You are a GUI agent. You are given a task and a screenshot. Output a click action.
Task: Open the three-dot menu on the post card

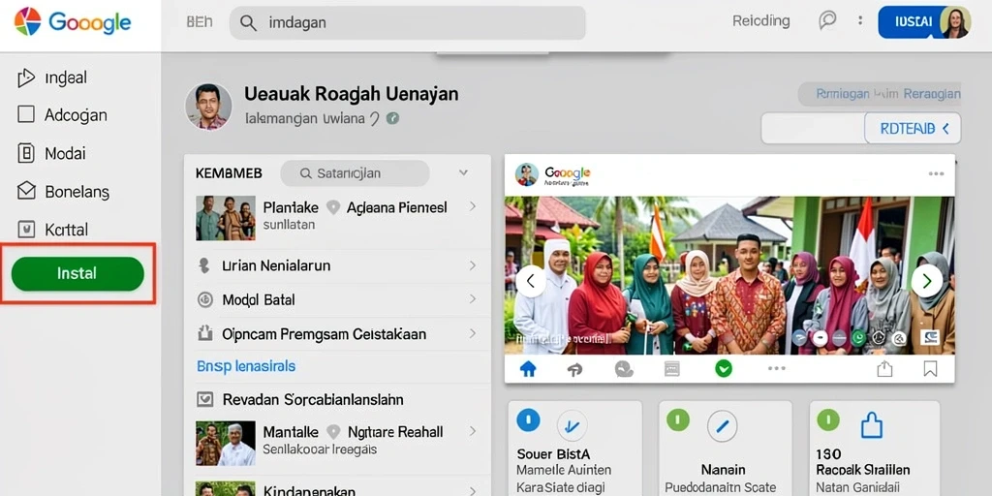937,174
